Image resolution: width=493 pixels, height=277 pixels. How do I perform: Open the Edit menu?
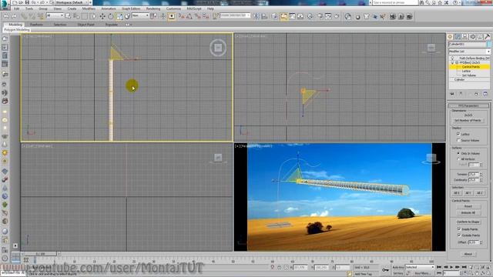tap(17, 8)
